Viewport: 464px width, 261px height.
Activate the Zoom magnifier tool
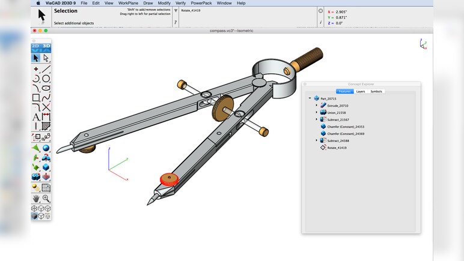(x=46, y=198)
